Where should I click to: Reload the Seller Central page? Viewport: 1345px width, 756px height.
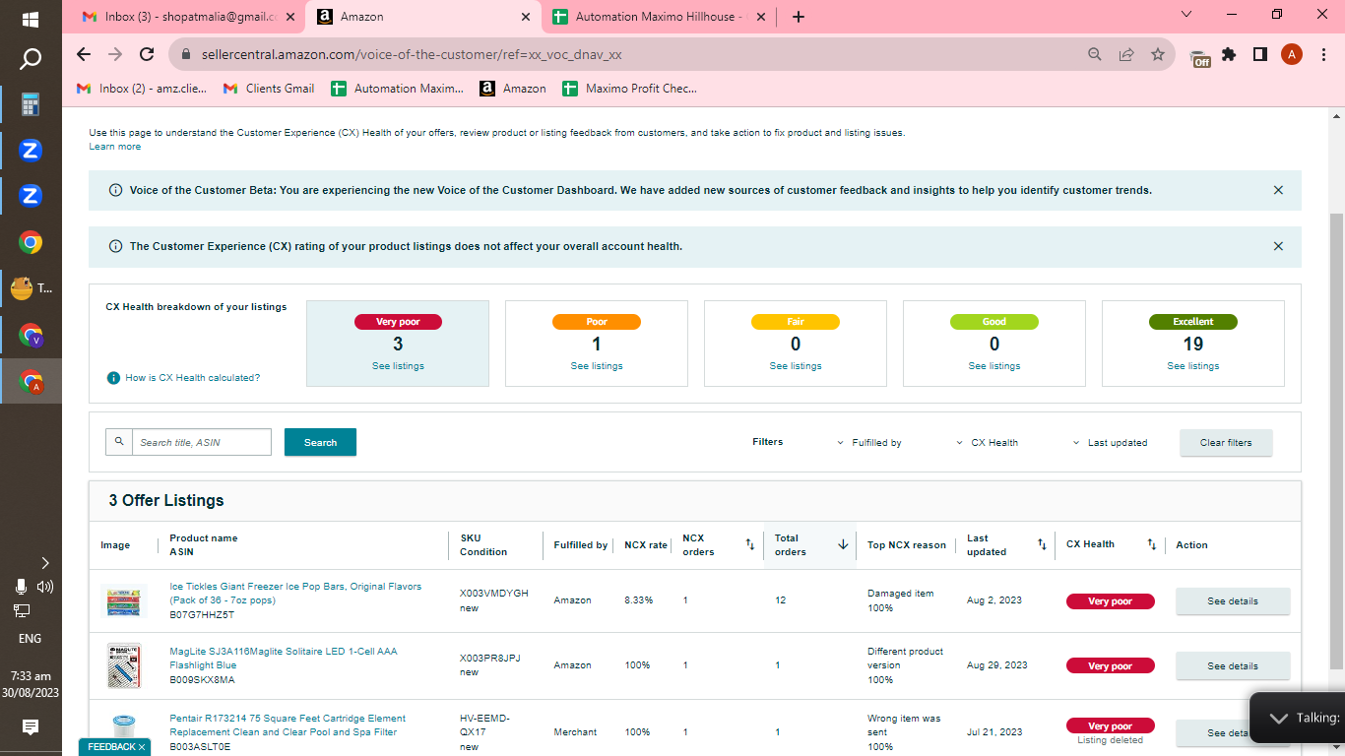click(147, 55)
